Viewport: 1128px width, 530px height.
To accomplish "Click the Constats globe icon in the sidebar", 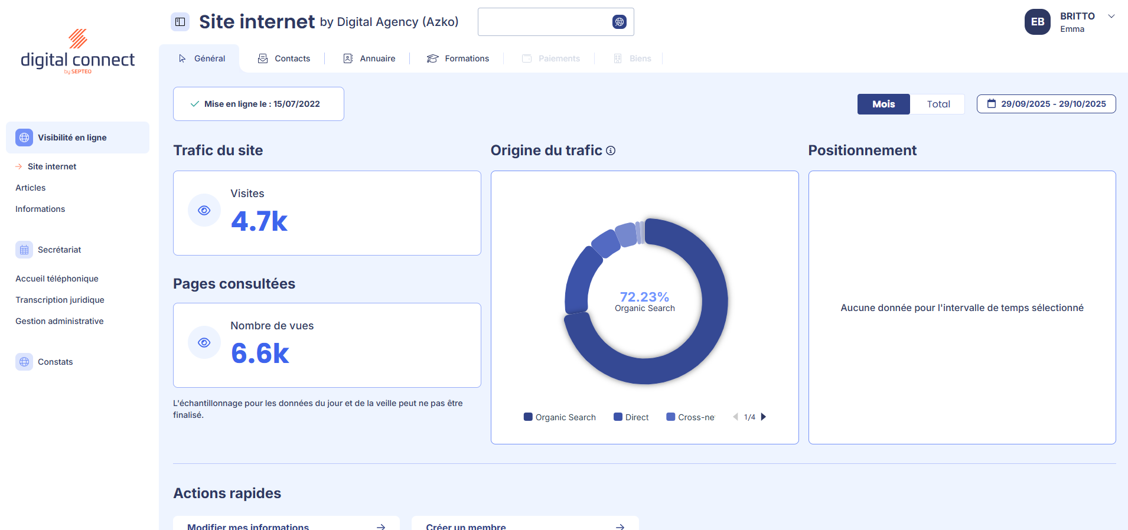I will (x=24, y=362).
